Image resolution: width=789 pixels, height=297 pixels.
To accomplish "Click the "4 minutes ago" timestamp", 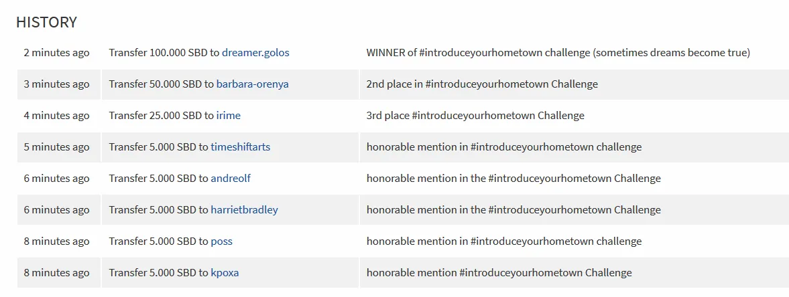I will [x=56, y=116].
